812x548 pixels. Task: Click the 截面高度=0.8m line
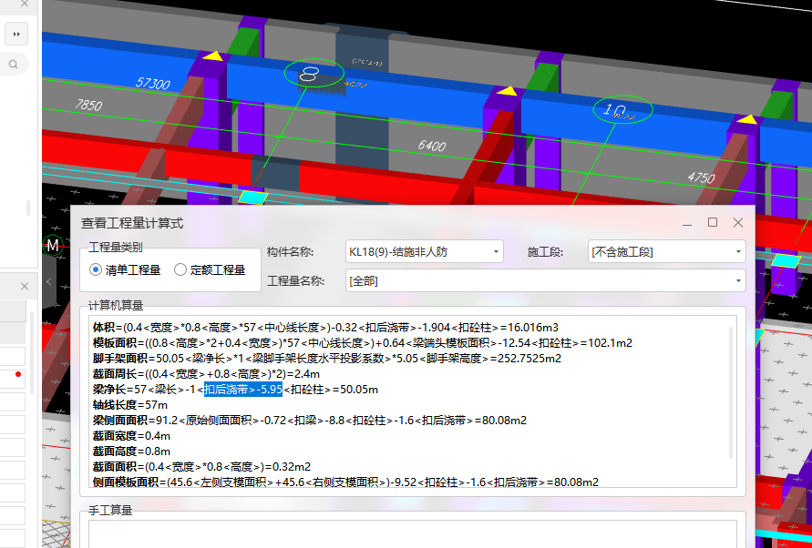(x=131, y=452)
